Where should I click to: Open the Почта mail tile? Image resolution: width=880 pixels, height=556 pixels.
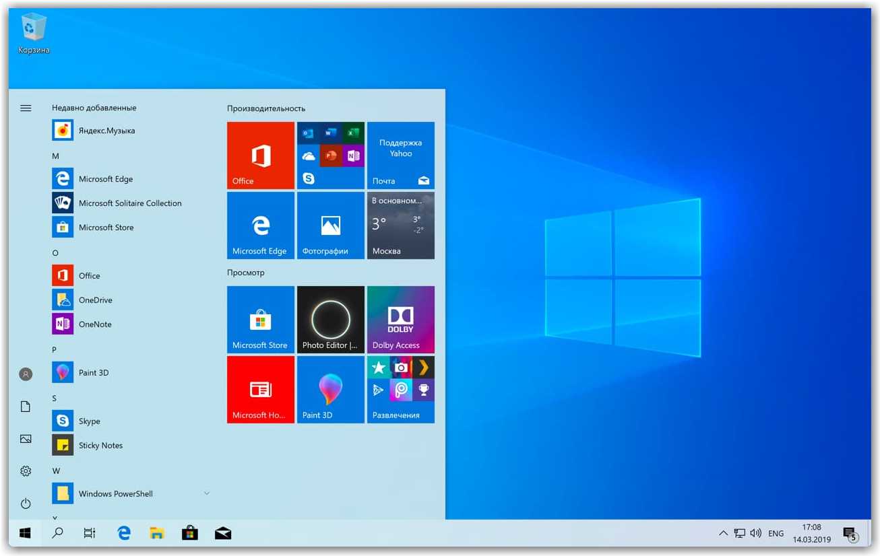pyautogui.click(x=401, y=155)
